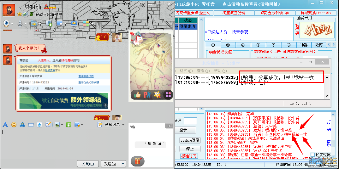Switch to tab ⑥ in the lottery tool
This screenshot has height=169, width=339.
coord(288,45)
